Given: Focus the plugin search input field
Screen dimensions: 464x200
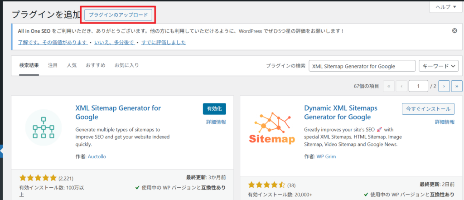Looking at the screenshot, I should (x=362, y=66).
